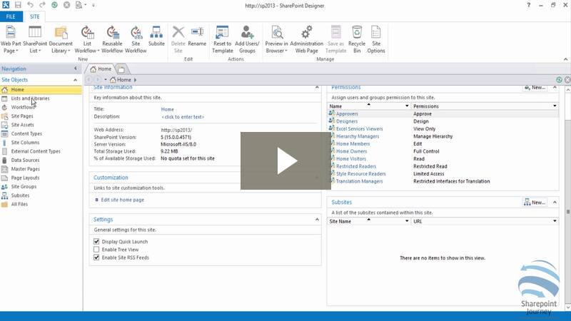Open the Help question mark
The height and width of the screenshot is (321, 571).
point(528,5)
